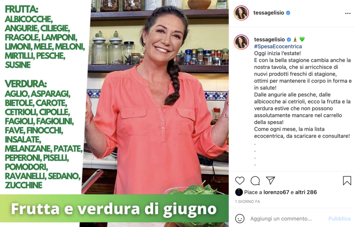
Task: Open the #SpesaEcocentrica hashtag
Action: tap(278, 47)
